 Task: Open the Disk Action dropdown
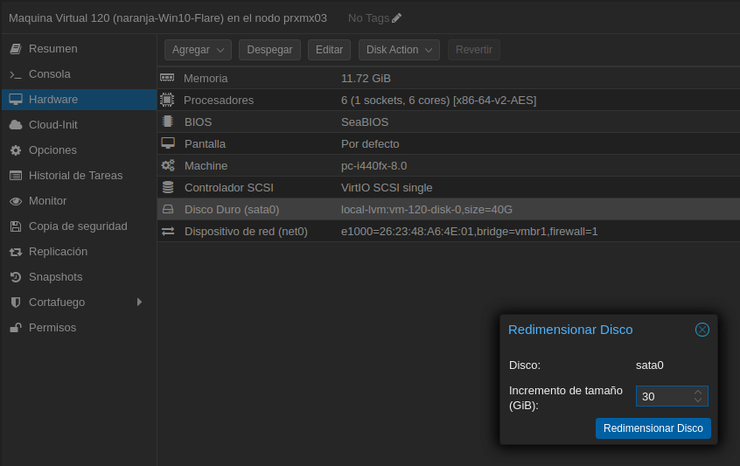pyautogui.click(x=399, y=50)
